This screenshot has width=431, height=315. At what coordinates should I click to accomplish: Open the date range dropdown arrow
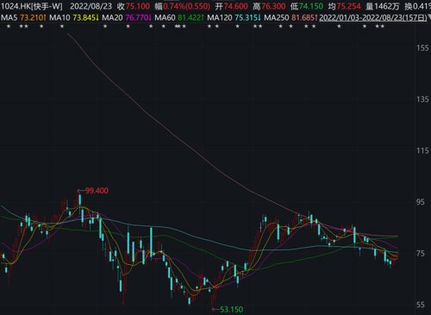click(428, 18)
